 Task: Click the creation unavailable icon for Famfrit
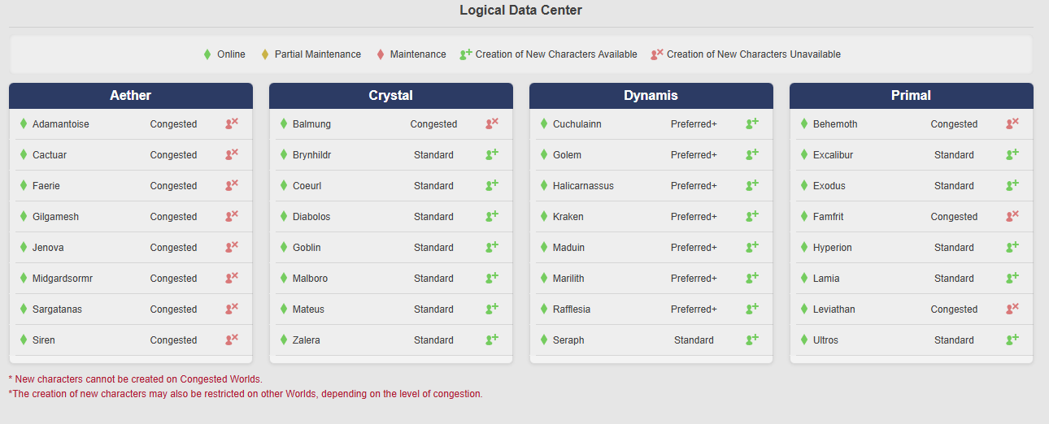[1012, 216]
